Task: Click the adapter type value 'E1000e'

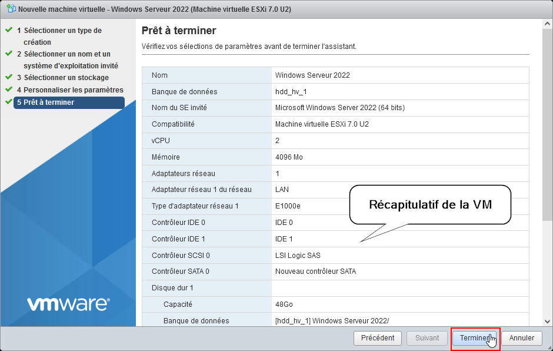Action: pyautogui.click(x=288, y=206)
